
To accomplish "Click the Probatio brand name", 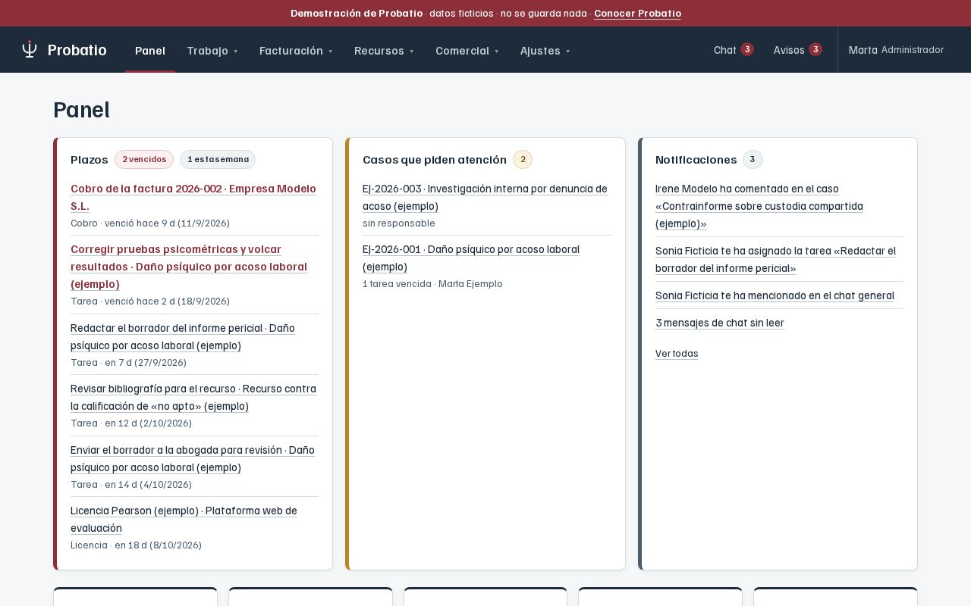I will (x=77, y=50).
